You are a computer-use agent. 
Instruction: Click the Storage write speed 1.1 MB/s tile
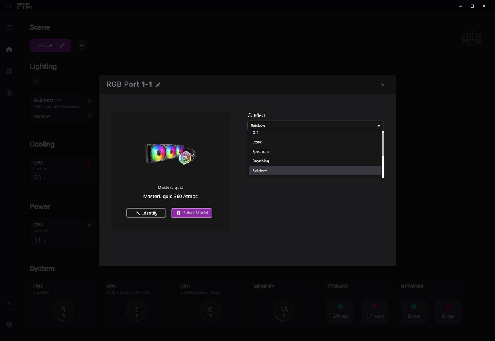click(374, 312)
